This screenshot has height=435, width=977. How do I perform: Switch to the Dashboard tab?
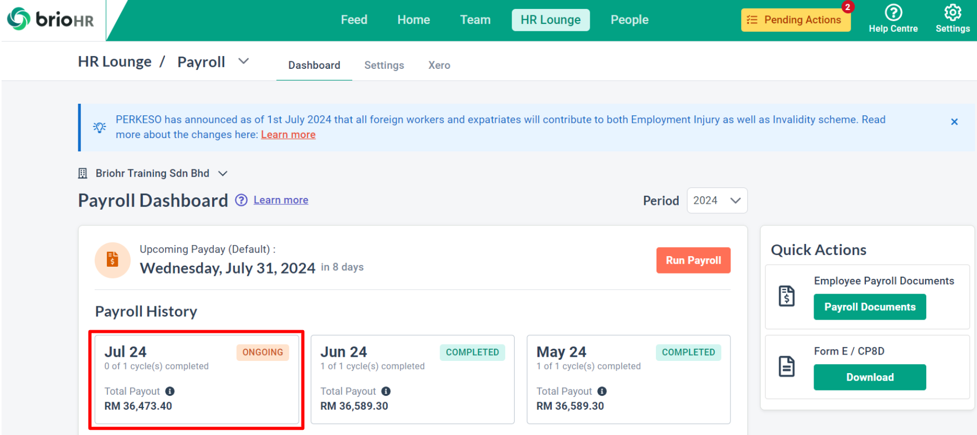point(314,65)
